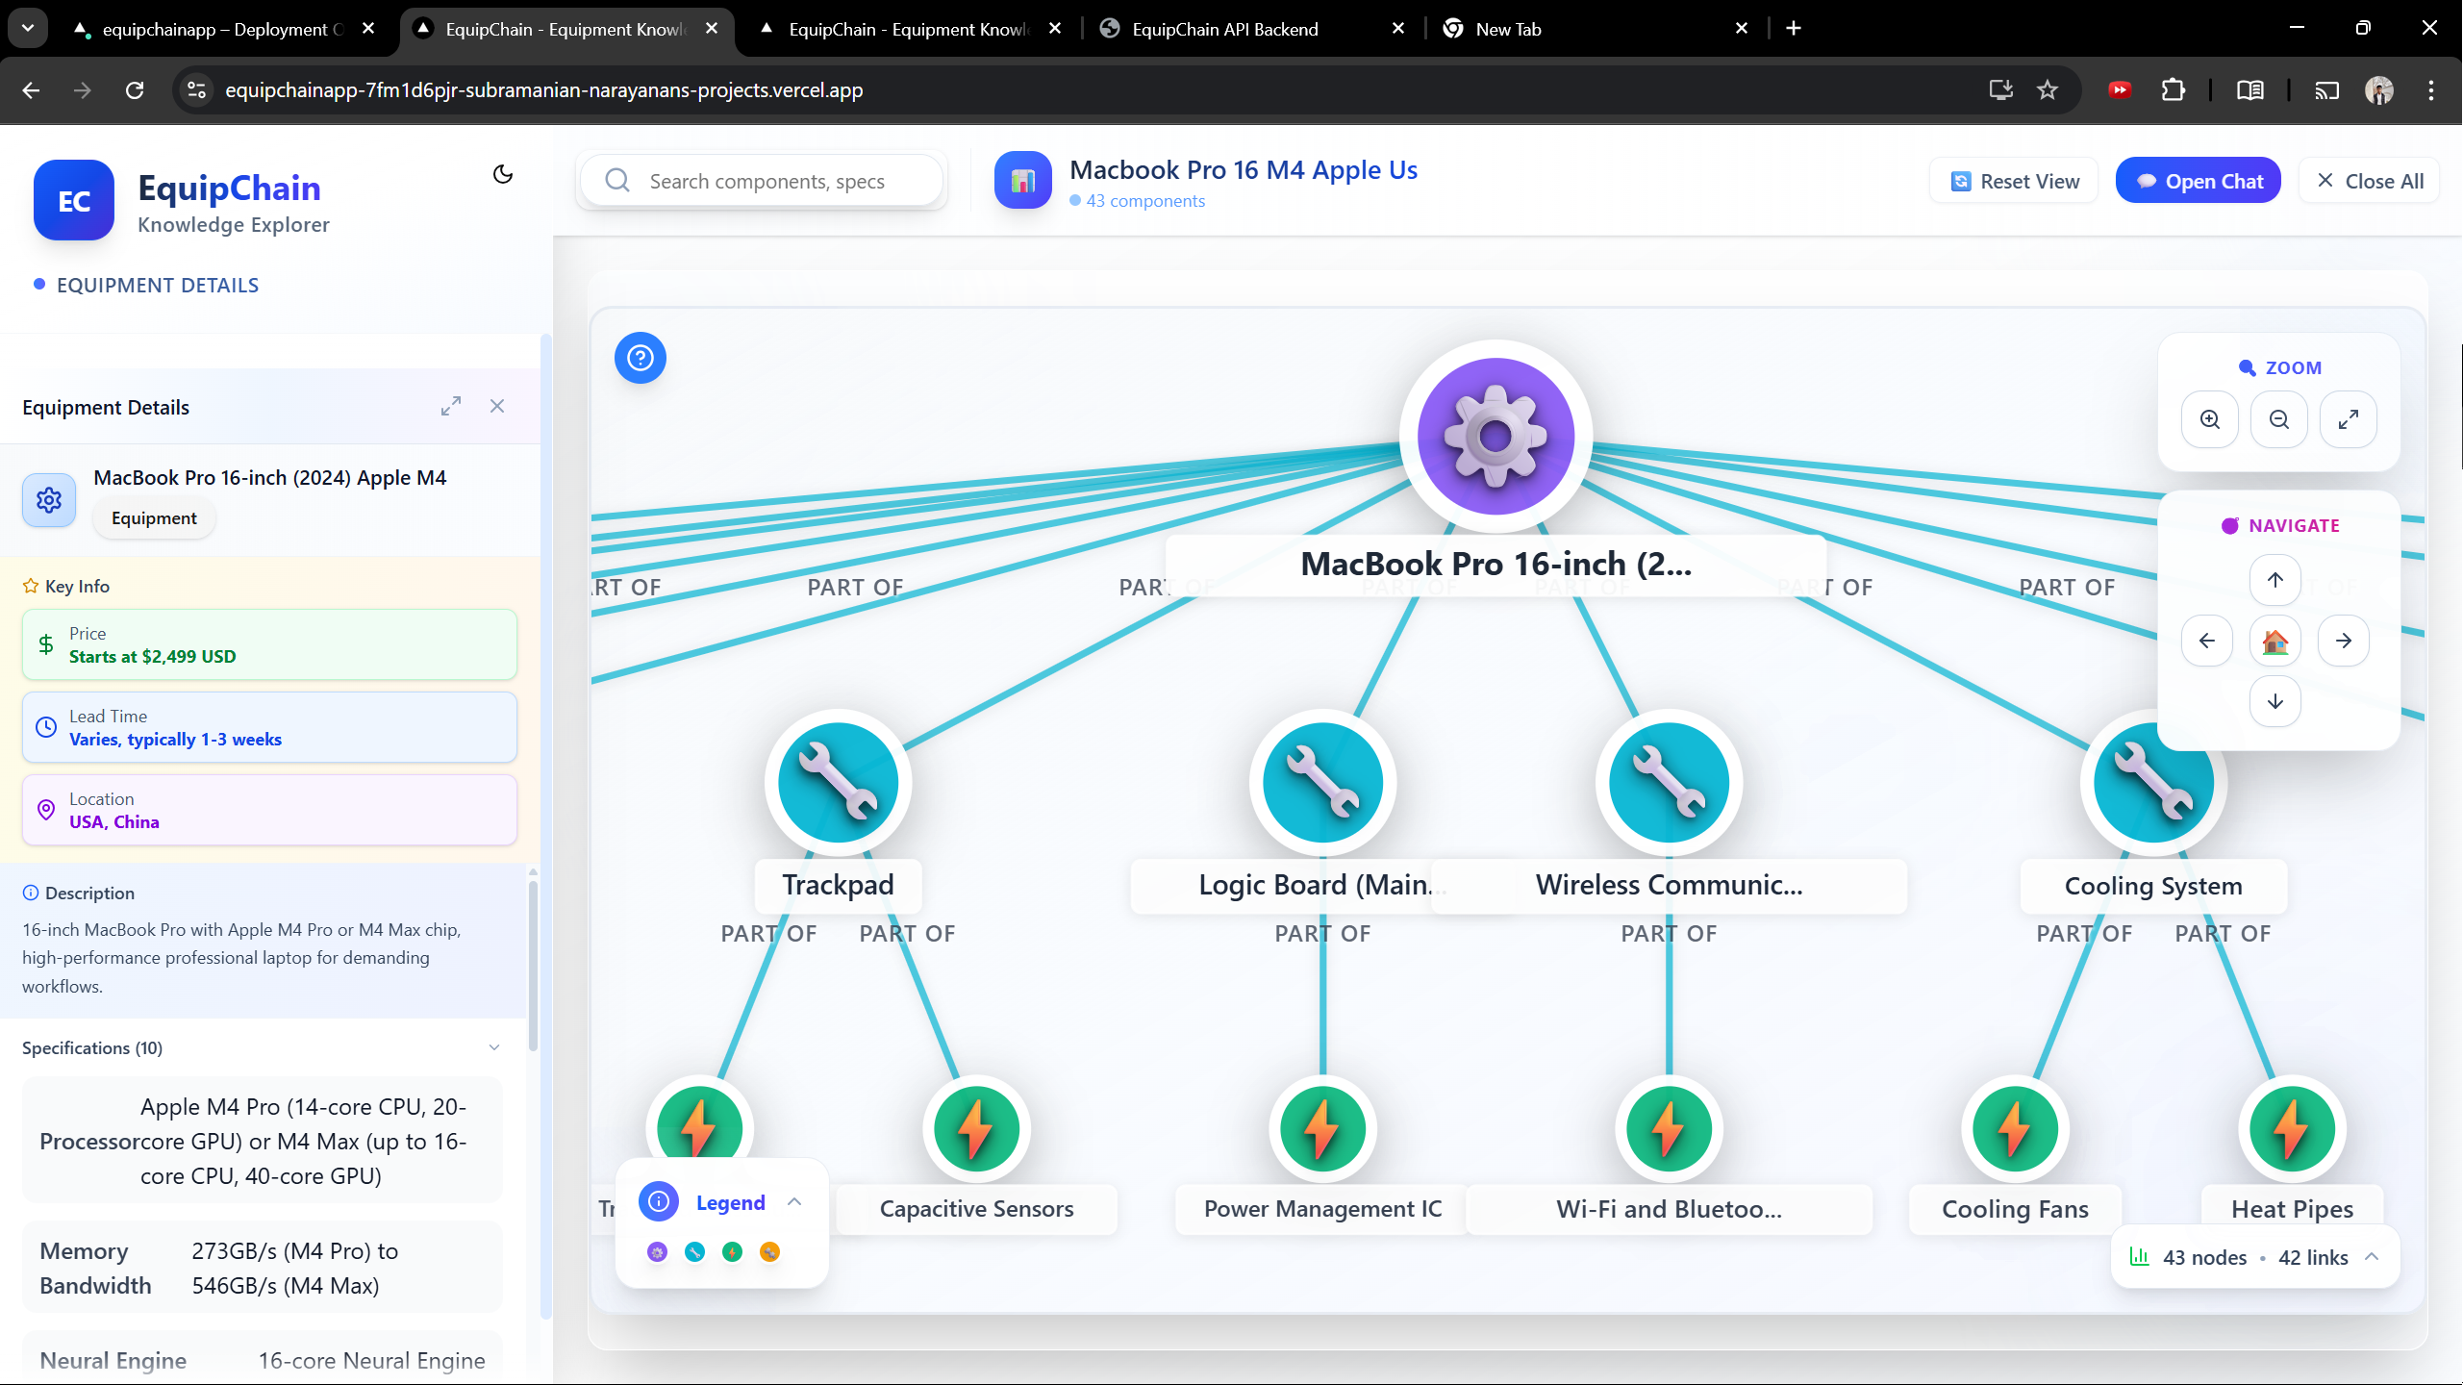The height and width of the screenshot is (1385, 2463).
Task: Expand the Equipment Details panel to fullscreen
Action: point(451,406)
